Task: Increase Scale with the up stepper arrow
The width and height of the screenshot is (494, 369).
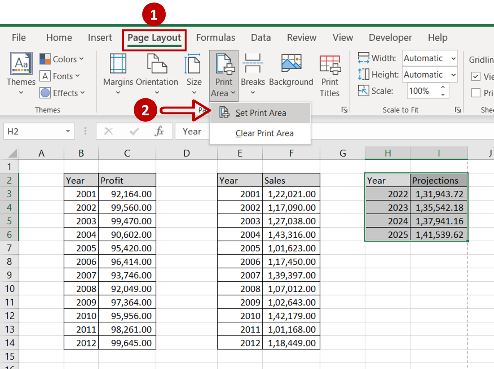Action: [443, 88]
